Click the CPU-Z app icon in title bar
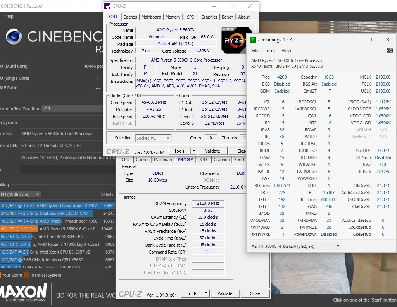Screen dimensions: 397x307 point(107,6)
